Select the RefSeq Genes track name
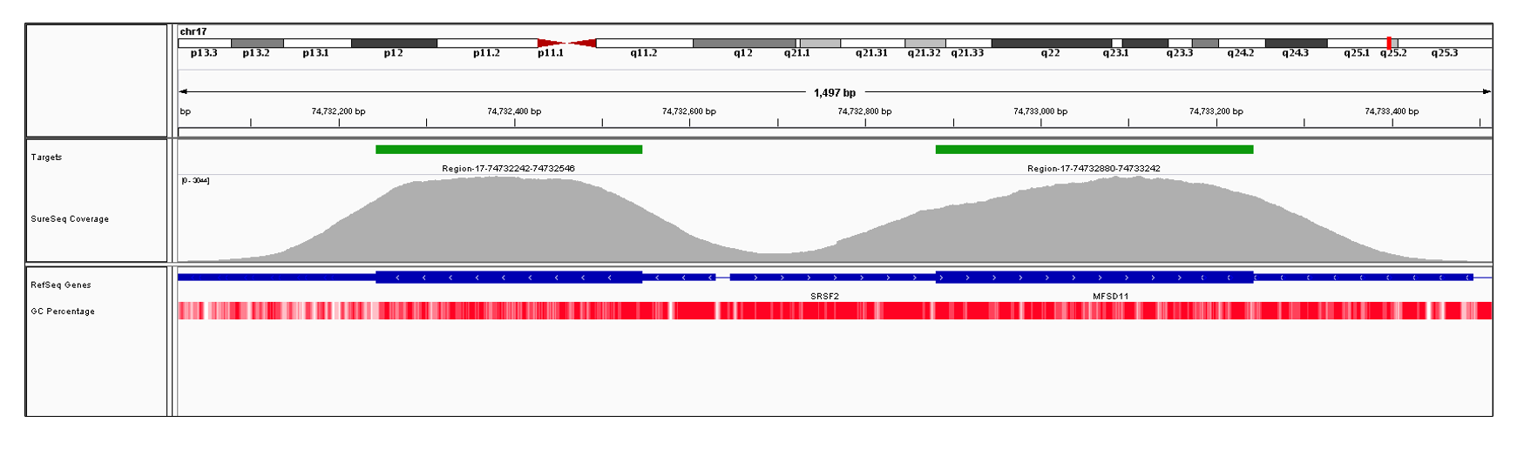 [61, 285]
